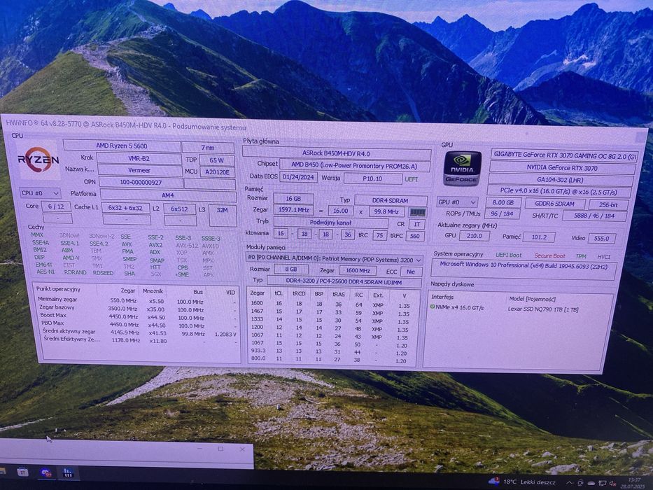
Task: Select the OPN value 100-000000927
Action: (x=141, y=182)
